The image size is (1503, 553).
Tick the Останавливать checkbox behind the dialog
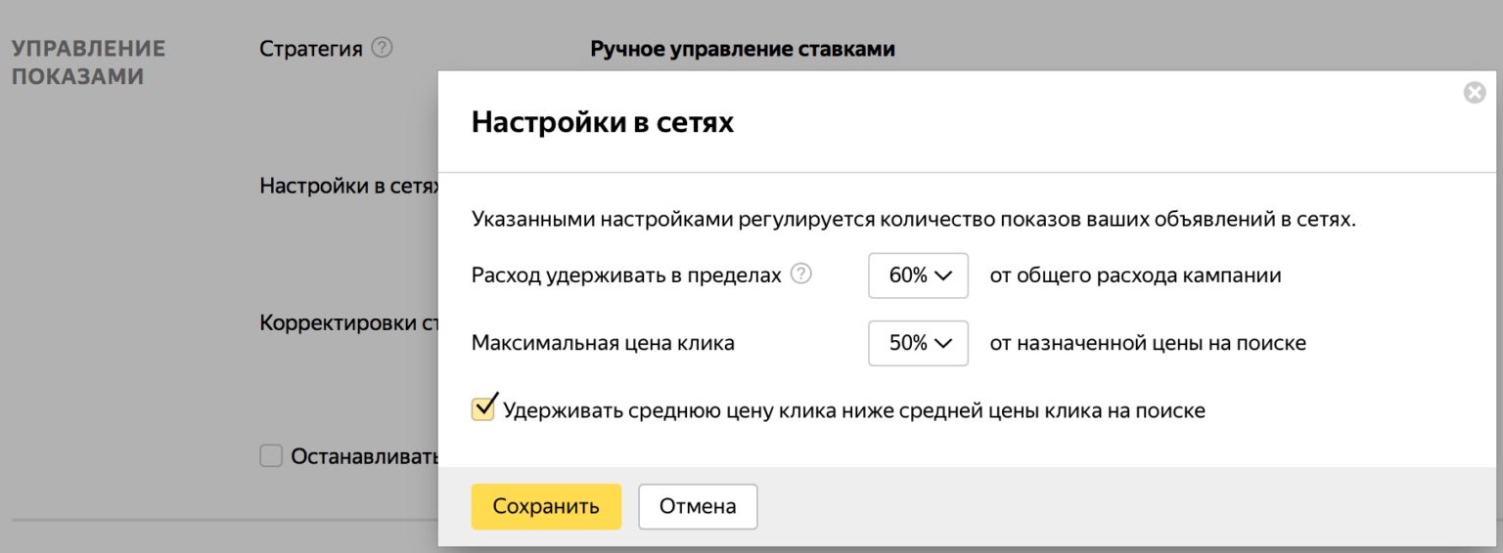point(271,456)
